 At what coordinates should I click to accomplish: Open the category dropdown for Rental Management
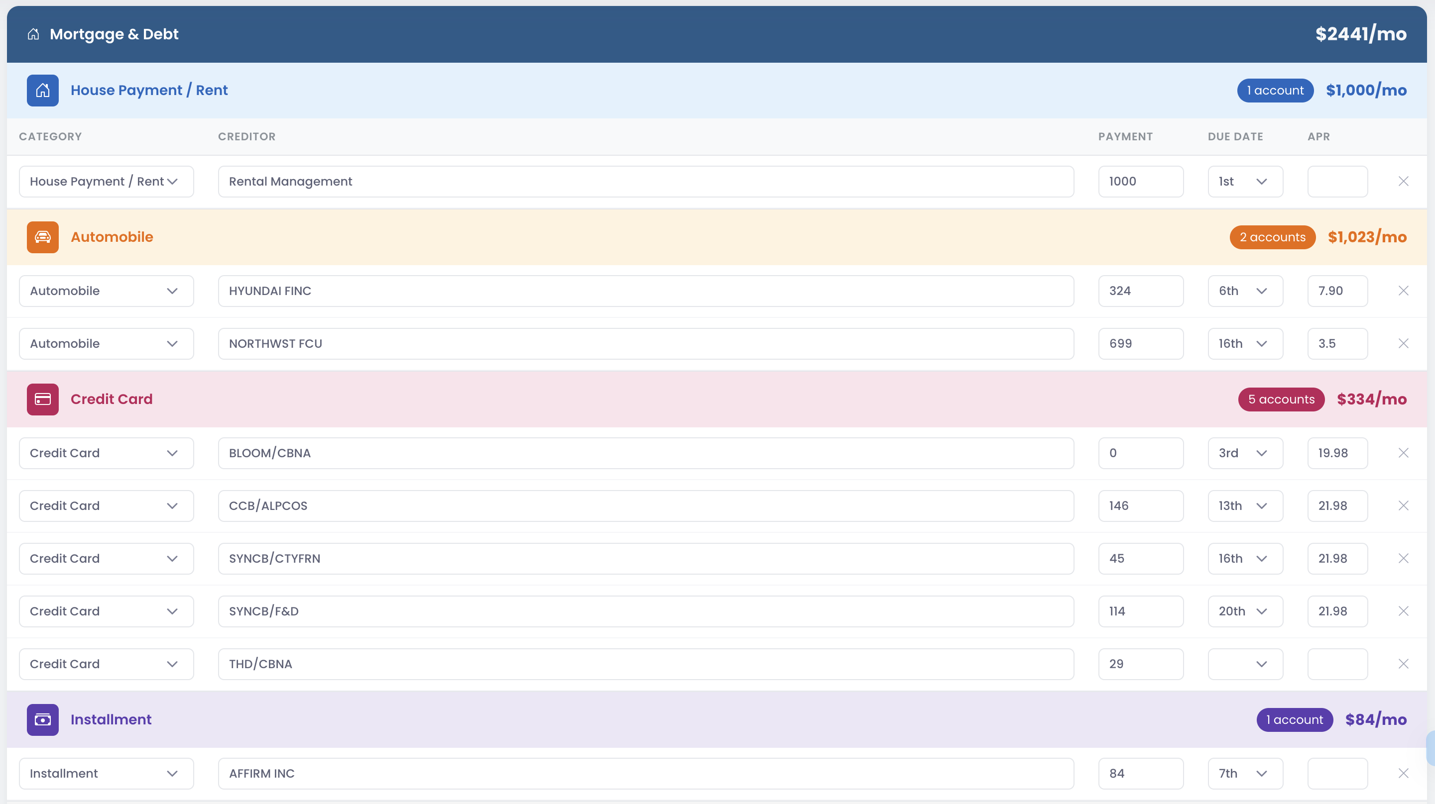[106, 182]
